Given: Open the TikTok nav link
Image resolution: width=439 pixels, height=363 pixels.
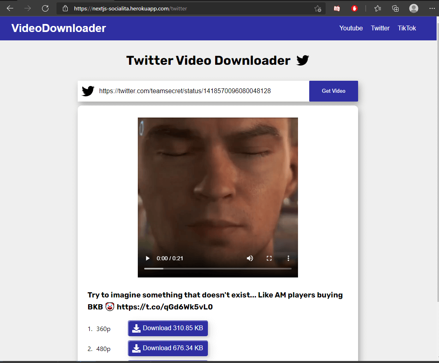Looking at the screenshot, I should tap(407, 28).
